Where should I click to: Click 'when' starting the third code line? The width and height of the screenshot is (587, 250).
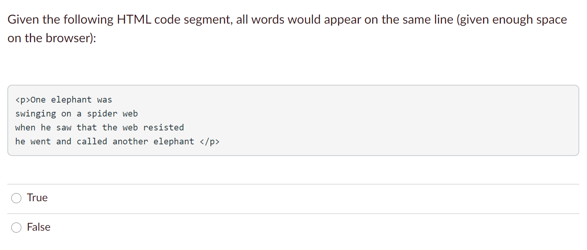(26, 128)
